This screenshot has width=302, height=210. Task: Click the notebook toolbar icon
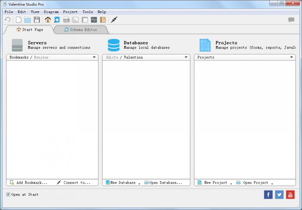(x=103, y=19)
